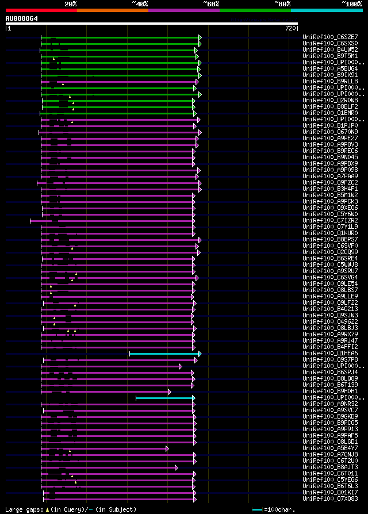Open hit UniRef100_C6SZE7
Viewport: 368px width, 514px height.
(x=330, y=37)
